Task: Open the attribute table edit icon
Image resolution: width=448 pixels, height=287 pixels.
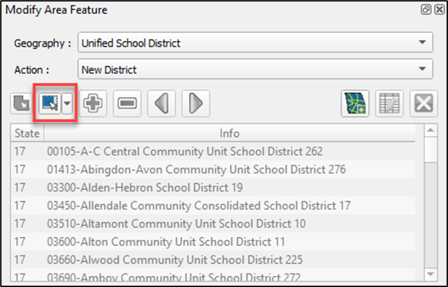Action: 389,104
